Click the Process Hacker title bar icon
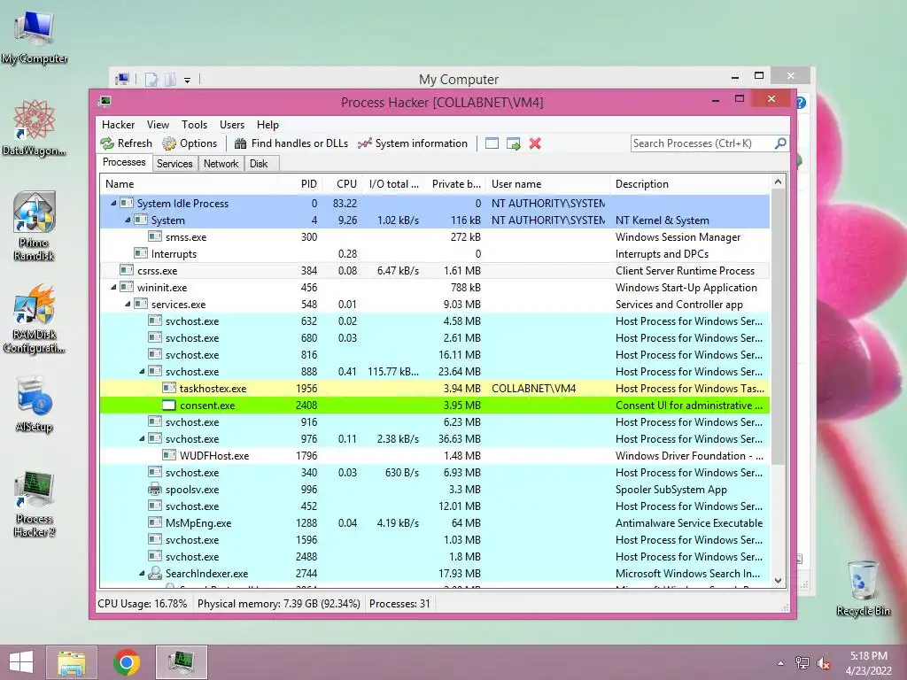Viewport: 907px width, 680px height. (x=105, y=102)
